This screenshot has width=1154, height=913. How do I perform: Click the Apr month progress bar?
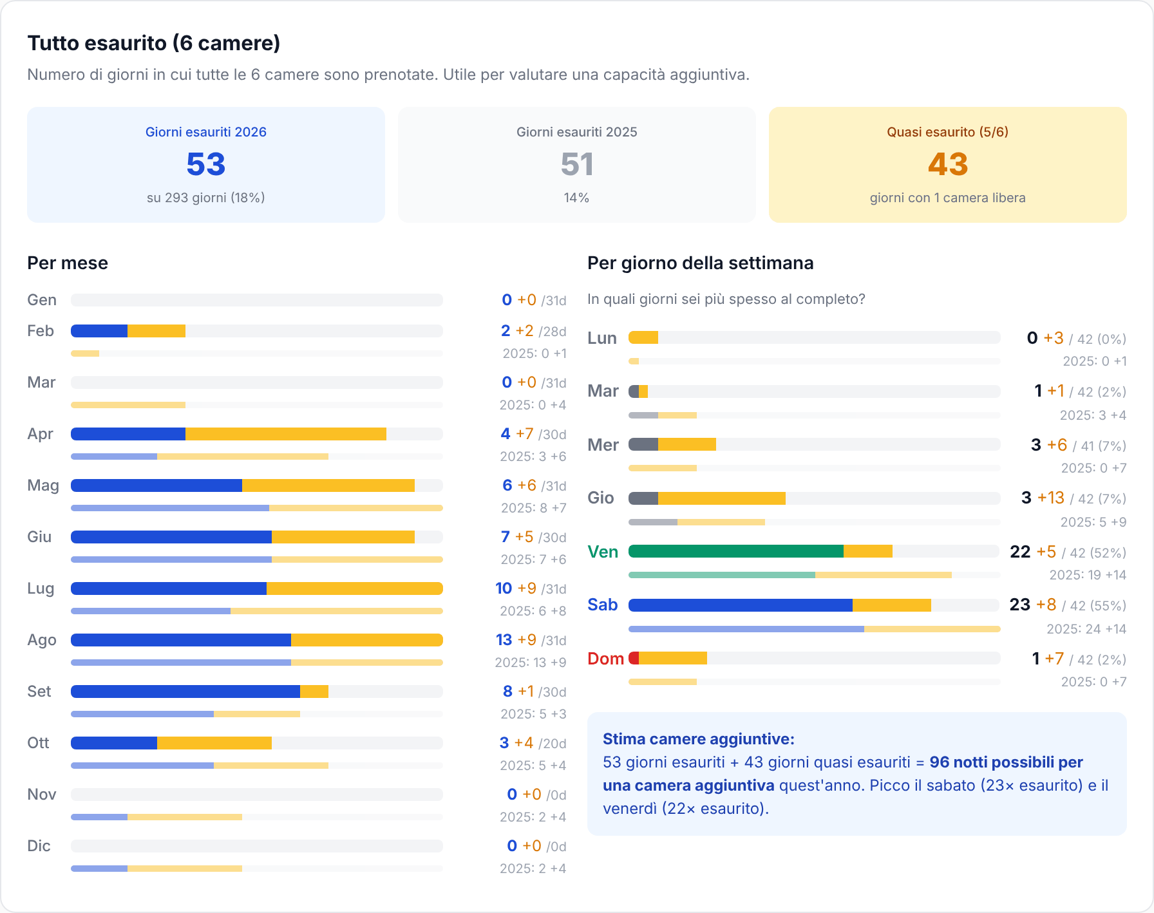click(257, 434)
